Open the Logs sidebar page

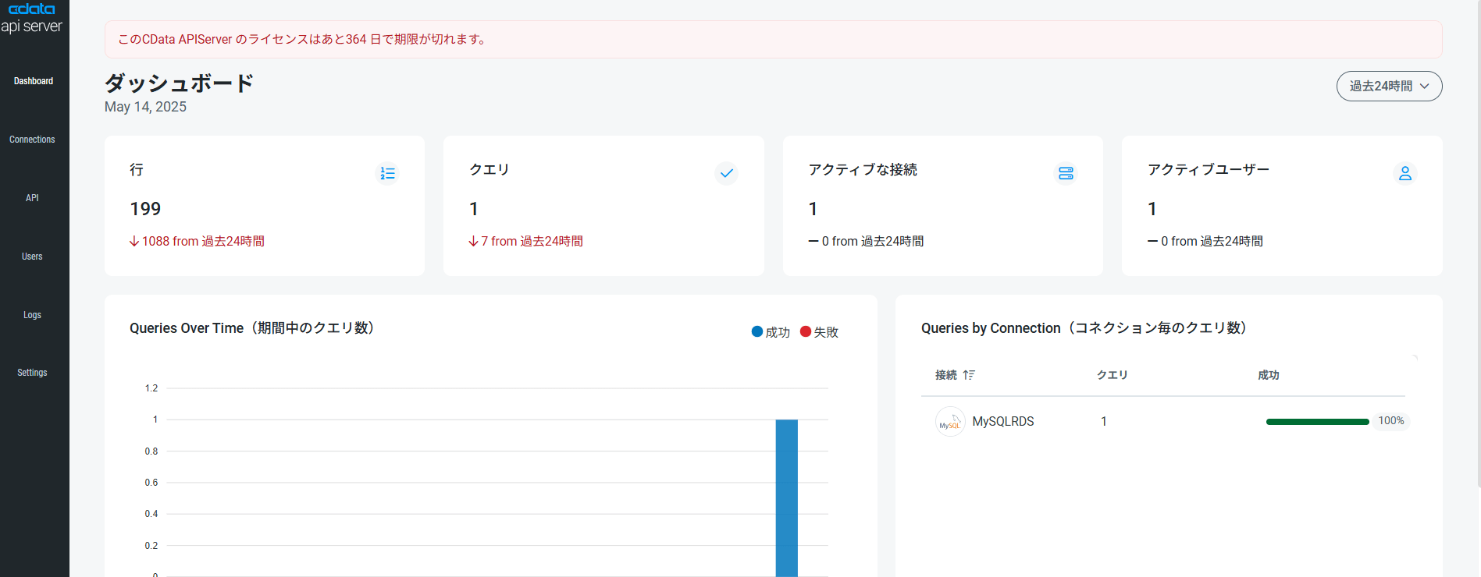click(32, 315)
